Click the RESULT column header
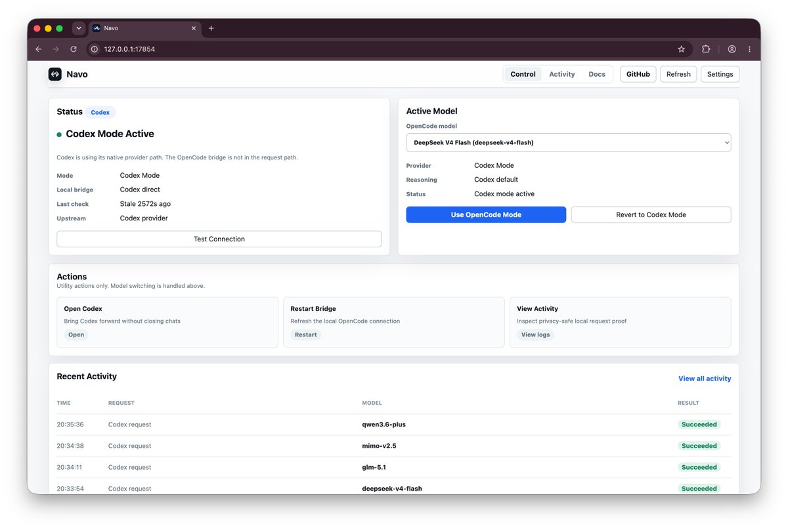788x530 pixels. 688,403
